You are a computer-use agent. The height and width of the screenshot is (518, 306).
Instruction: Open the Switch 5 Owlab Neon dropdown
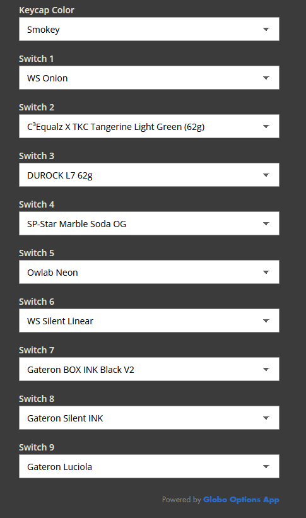[149, 272]
